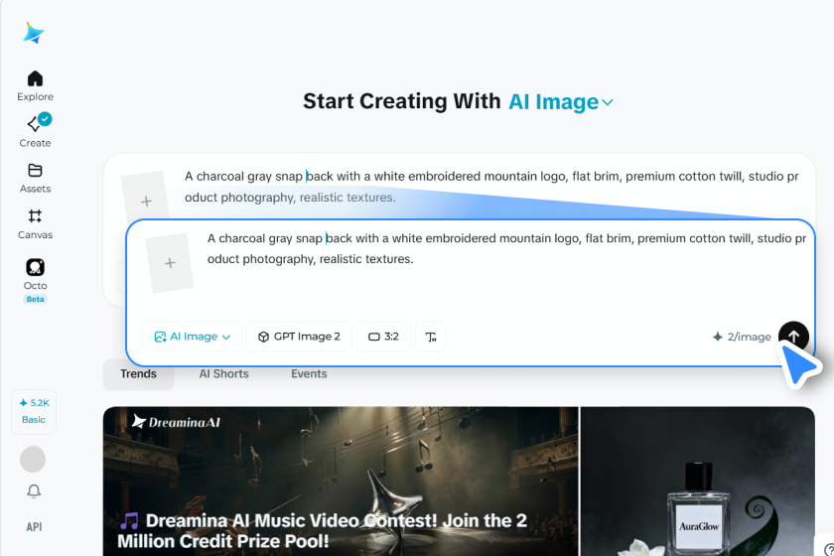834x556 pixels.
Task: Open the help icon at bottom right
Action: [x=828, y=548]
